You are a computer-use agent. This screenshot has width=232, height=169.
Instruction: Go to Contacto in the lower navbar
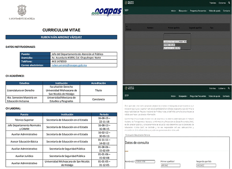click(227, 96)
